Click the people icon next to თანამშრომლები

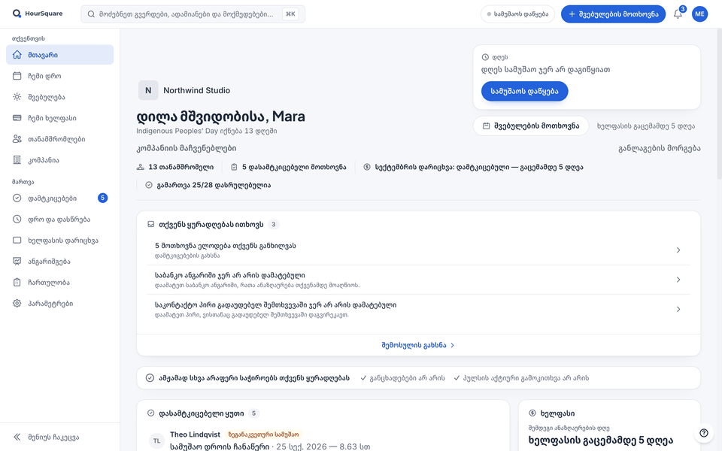(x=17, y=139)
